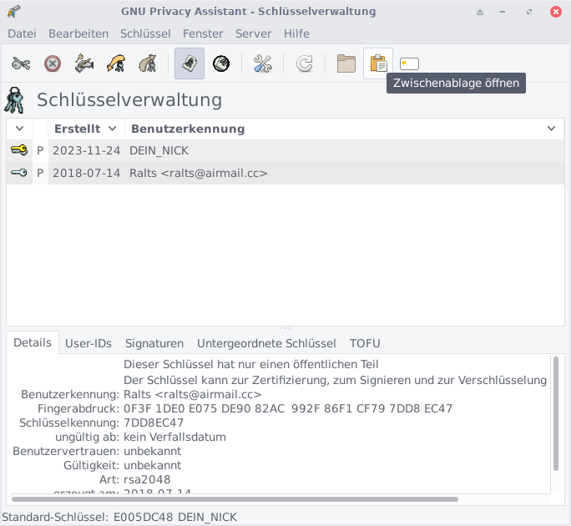Open file manager via folder icon

coord(346,64)
